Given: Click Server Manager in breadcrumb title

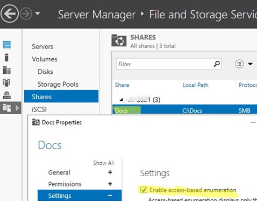Looking at the screenshot, I should [x=97, y=15].
